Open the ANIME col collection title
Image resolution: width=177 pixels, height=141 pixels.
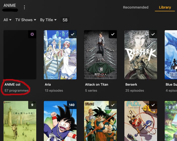12,84
